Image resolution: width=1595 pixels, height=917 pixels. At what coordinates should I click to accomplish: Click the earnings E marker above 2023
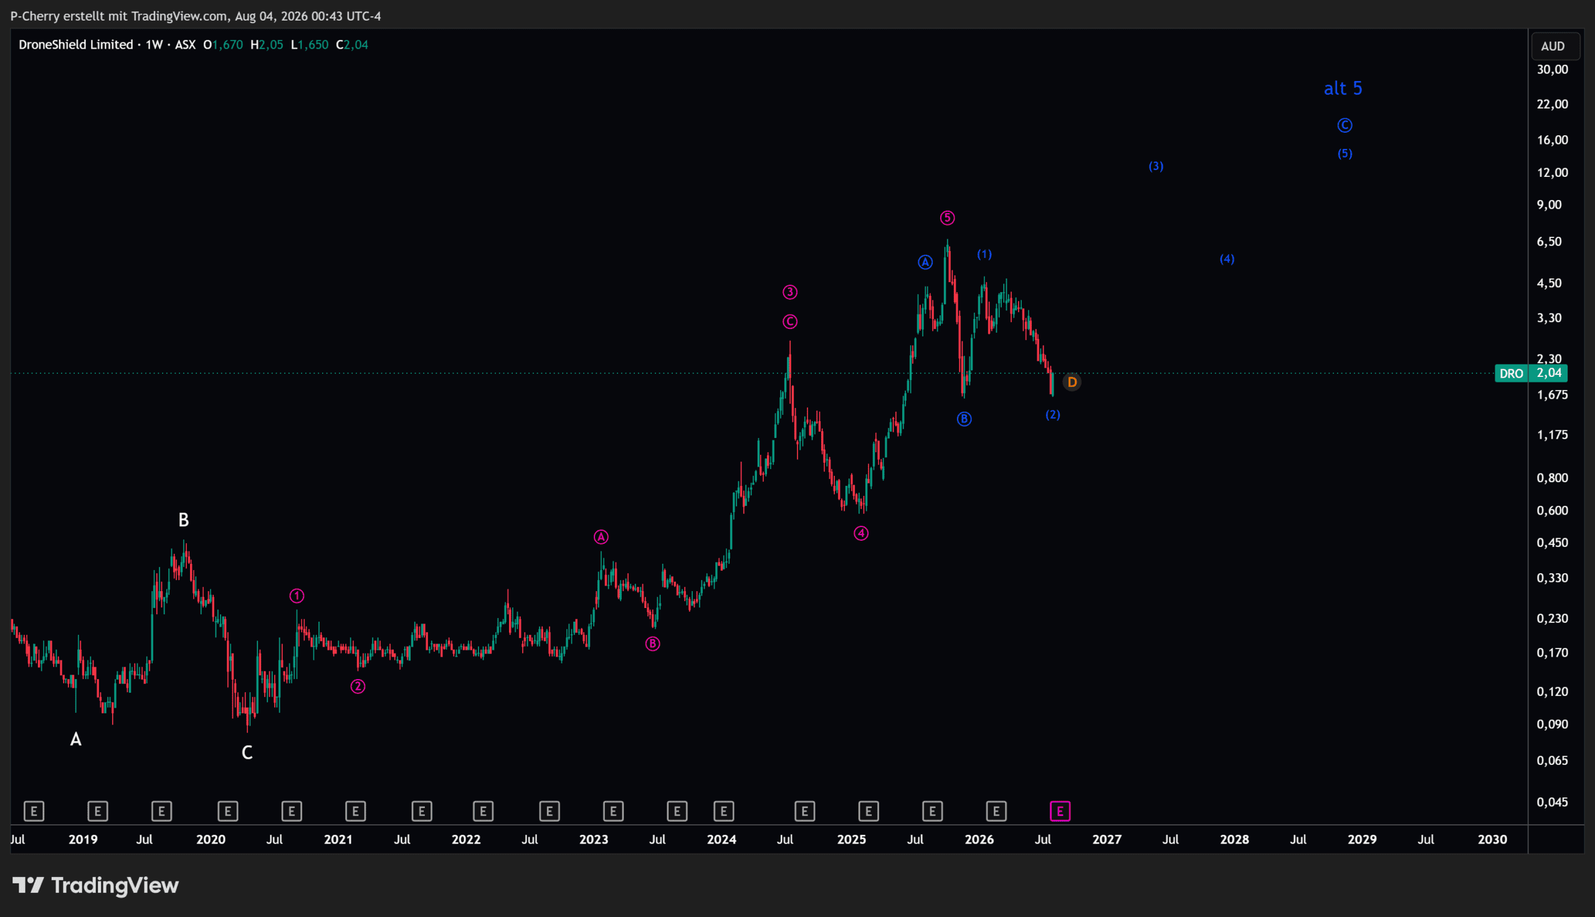(613, 811)
